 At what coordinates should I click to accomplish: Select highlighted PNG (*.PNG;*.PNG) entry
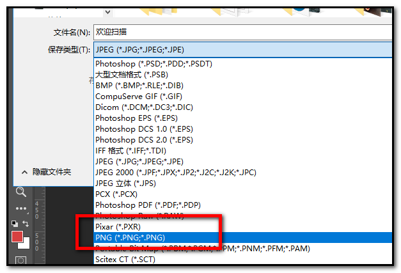(x=242, y=237)
